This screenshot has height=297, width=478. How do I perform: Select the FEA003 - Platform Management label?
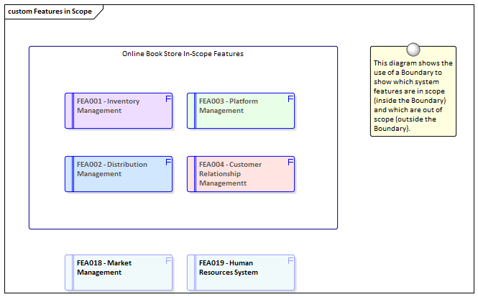tap(229, 106)
